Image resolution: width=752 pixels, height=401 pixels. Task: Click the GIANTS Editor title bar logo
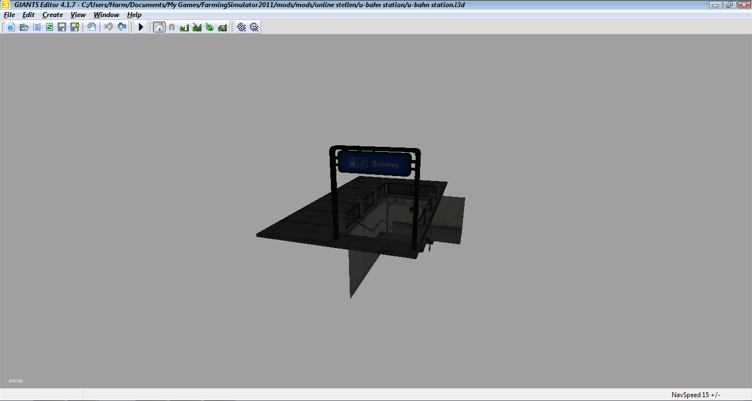(6, 5)
